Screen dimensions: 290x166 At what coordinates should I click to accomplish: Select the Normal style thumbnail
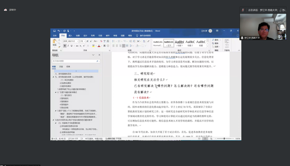tap(158, 43)
